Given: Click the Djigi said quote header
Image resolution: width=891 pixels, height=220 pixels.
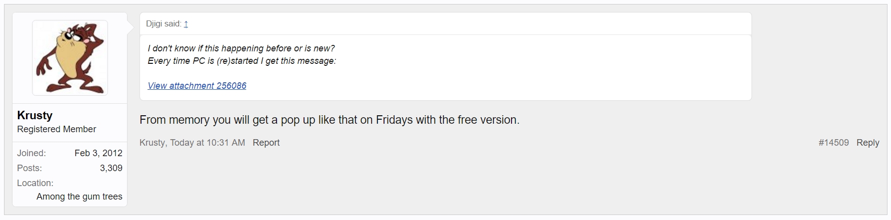Looking at the screenshot, I should click(x=163, y=24).
